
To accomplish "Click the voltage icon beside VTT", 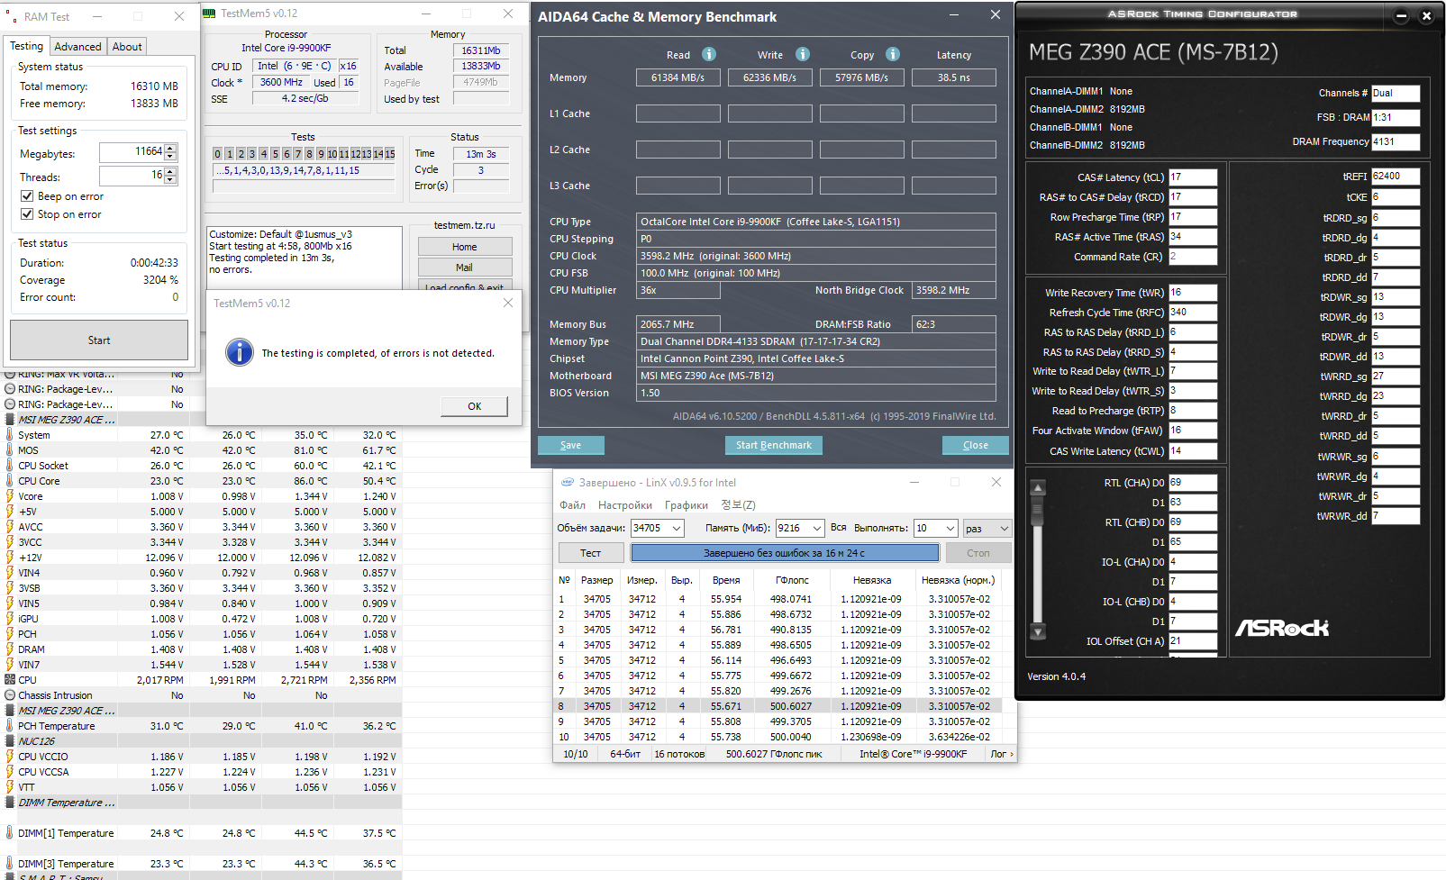I will (x=10, y=787).
